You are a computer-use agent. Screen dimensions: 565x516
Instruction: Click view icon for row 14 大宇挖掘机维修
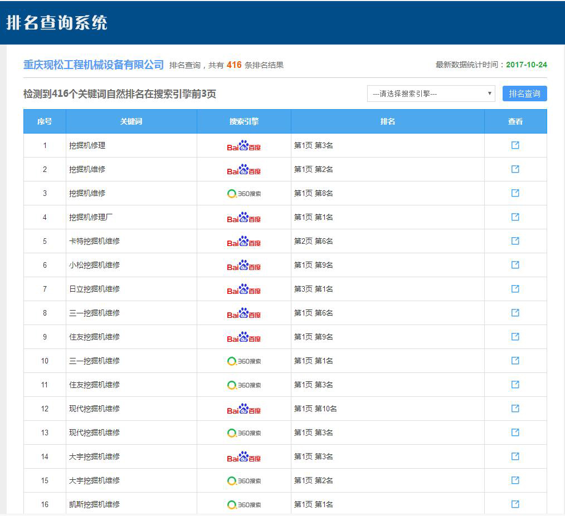click(515, 456)
